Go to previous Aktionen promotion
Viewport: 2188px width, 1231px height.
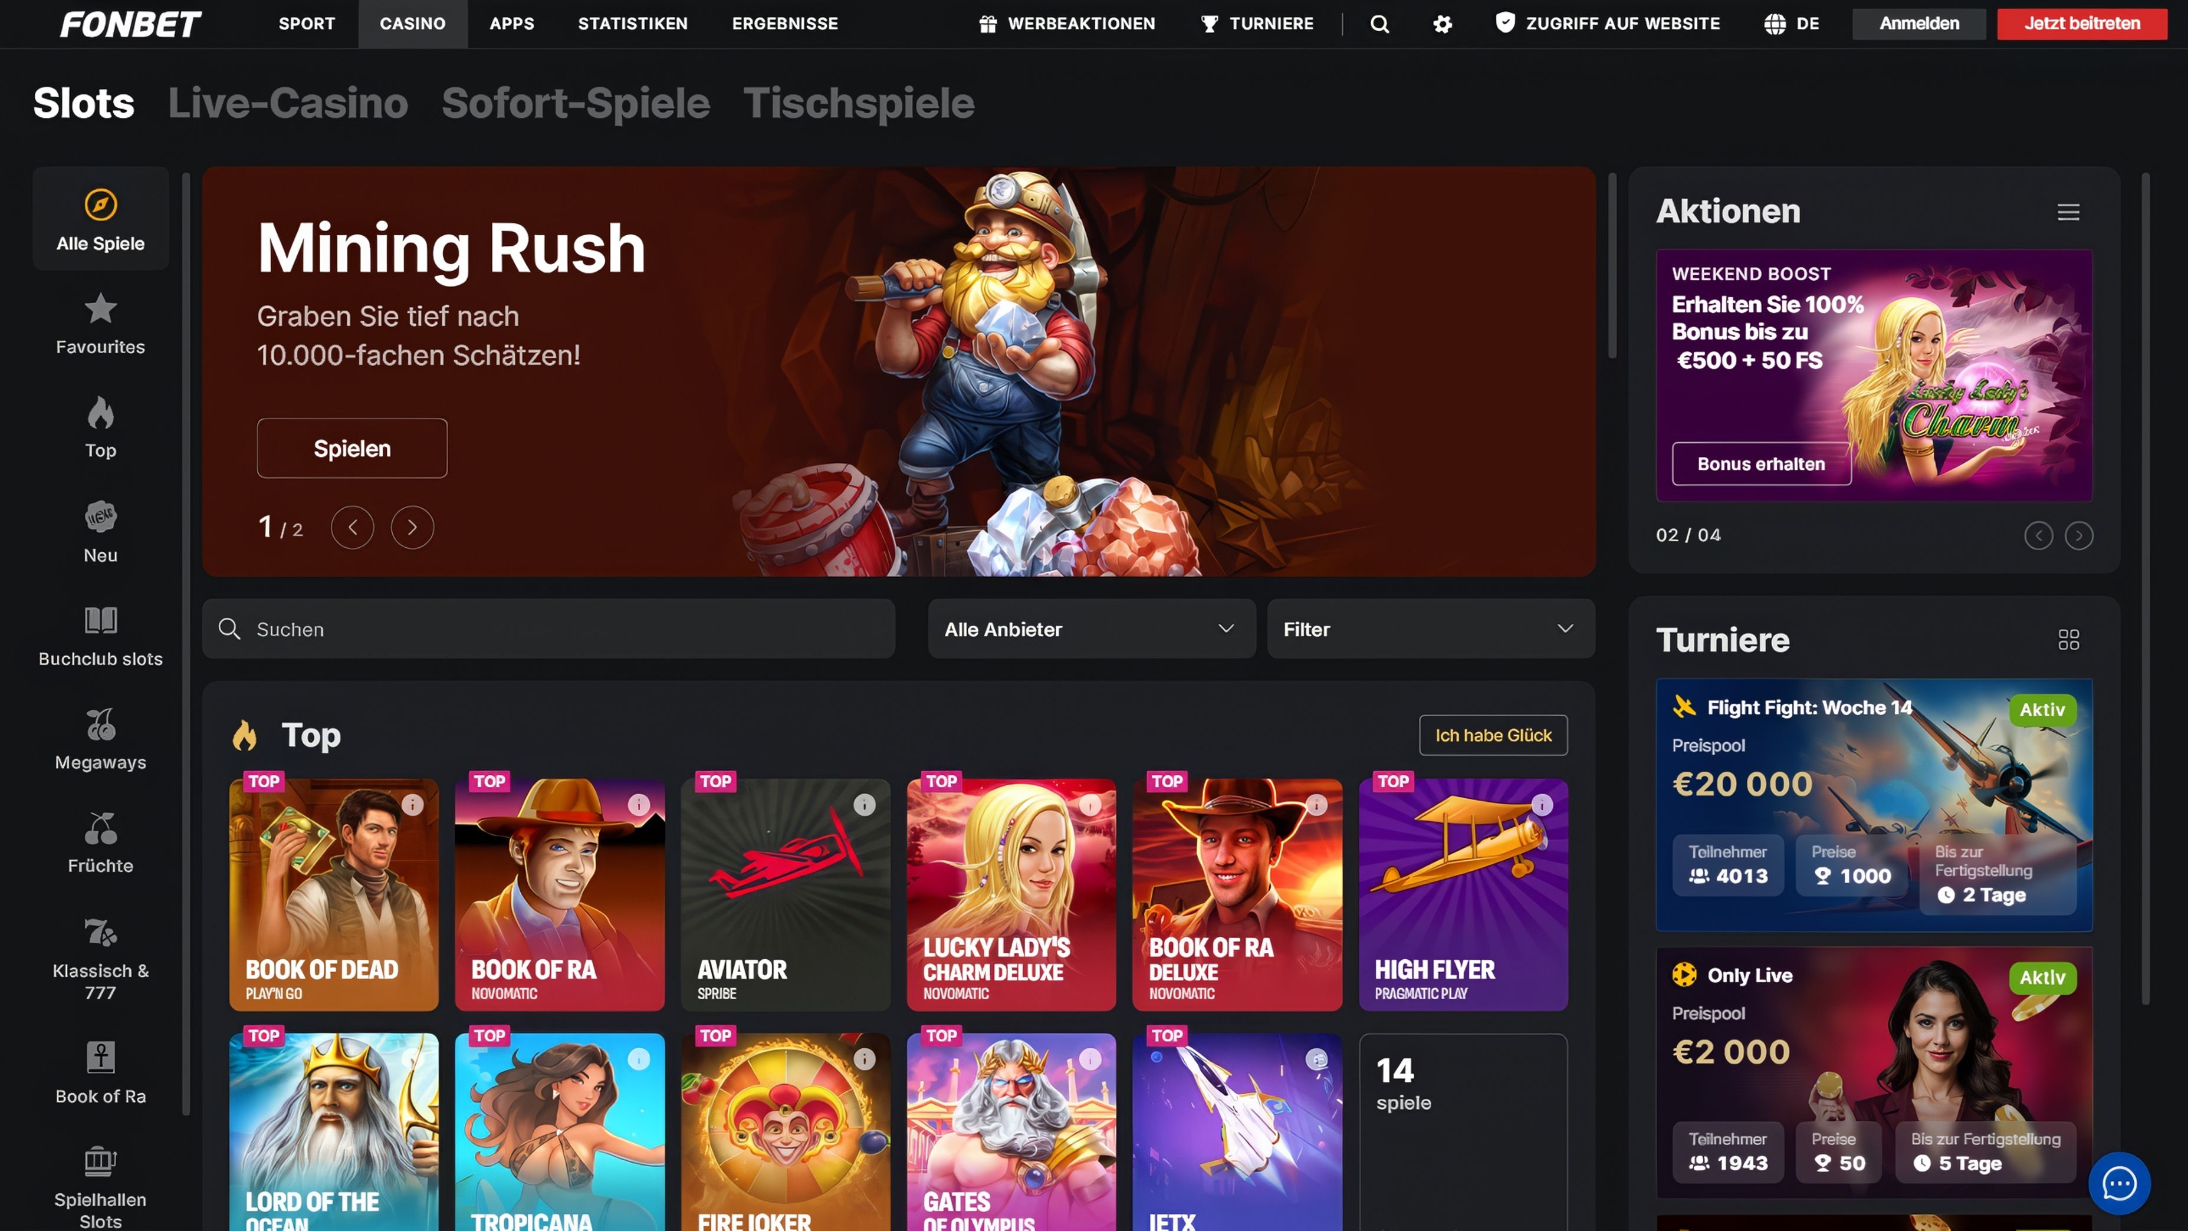pyautogui.click(x=2039, y=535)
